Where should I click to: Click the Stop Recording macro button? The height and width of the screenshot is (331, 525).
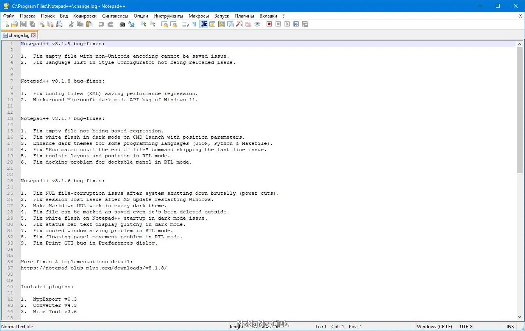(x=278, y=24)
